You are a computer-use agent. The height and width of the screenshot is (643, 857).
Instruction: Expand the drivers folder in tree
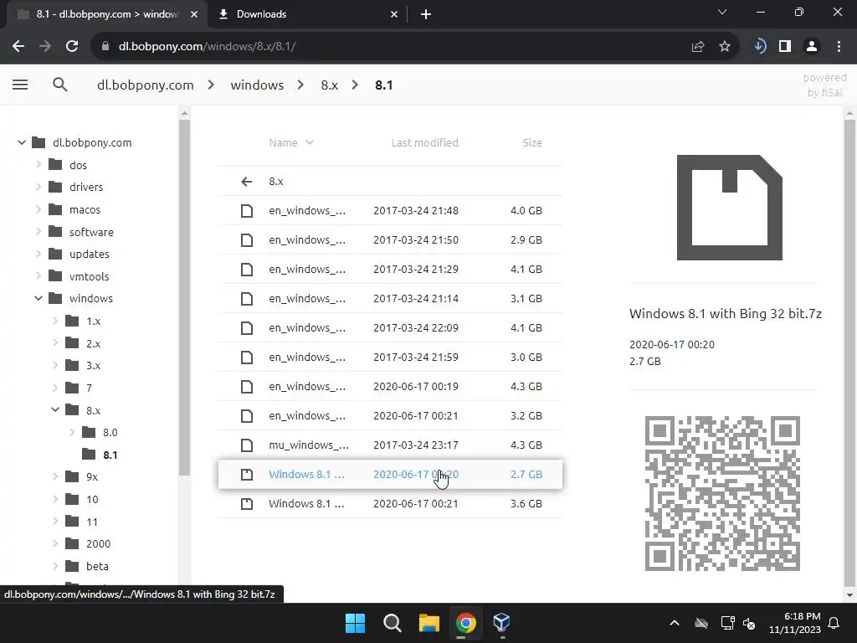tap(38, 187)
